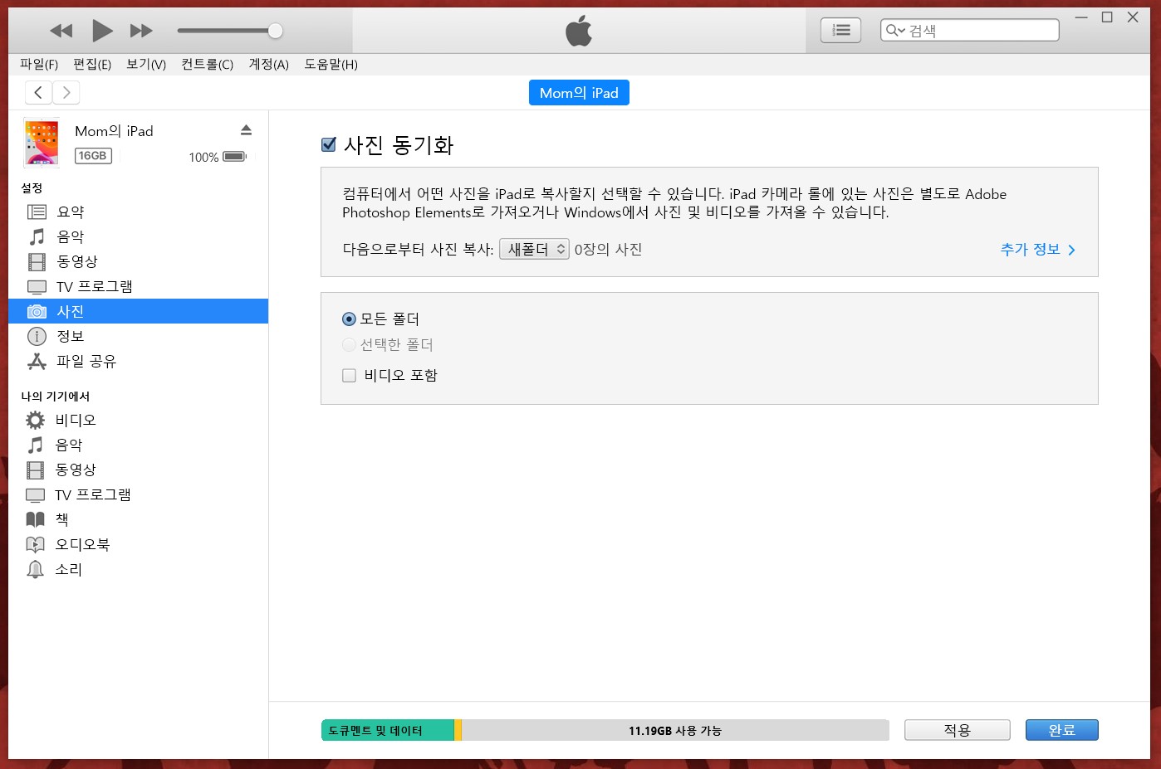
Task: Enable the 비디오 포함 checkbox
Action: (349, 375)
